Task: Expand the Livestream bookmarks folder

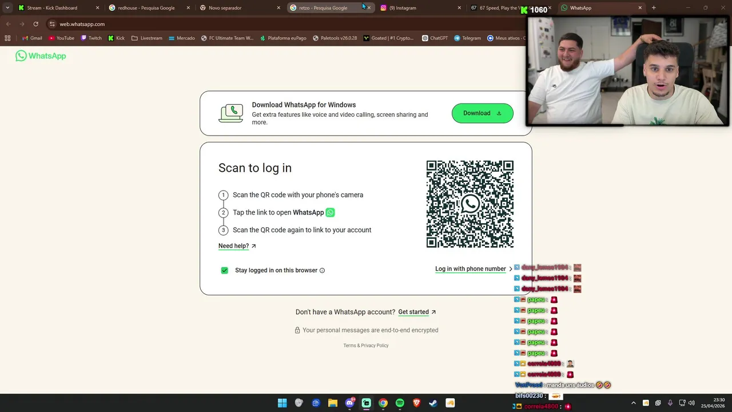Action: [x=147, y=38]
